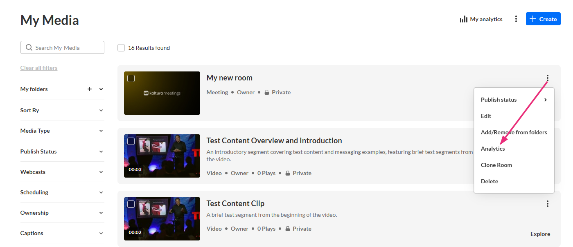The width and height of the screenshot is (573, 247).
Task: Check the My new room thumbnail checkbox
Action: (x=131, y=78)
